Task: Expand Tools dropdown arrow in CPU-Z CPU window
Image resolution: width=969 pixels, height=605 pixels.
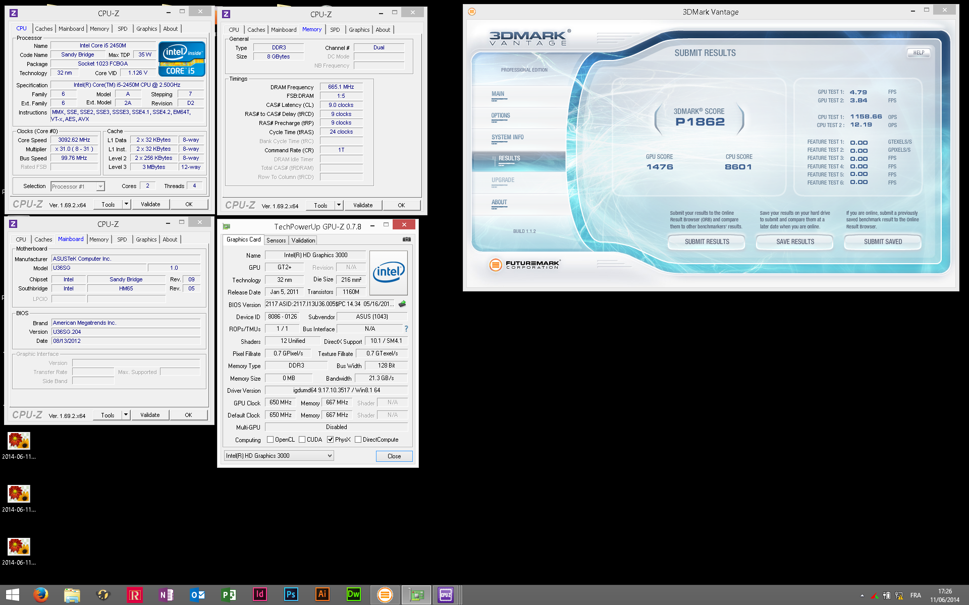Action: (x=127, y=204)
